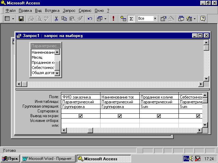
Task: Open the Вставка menu
Action: (x=52, y=11)
